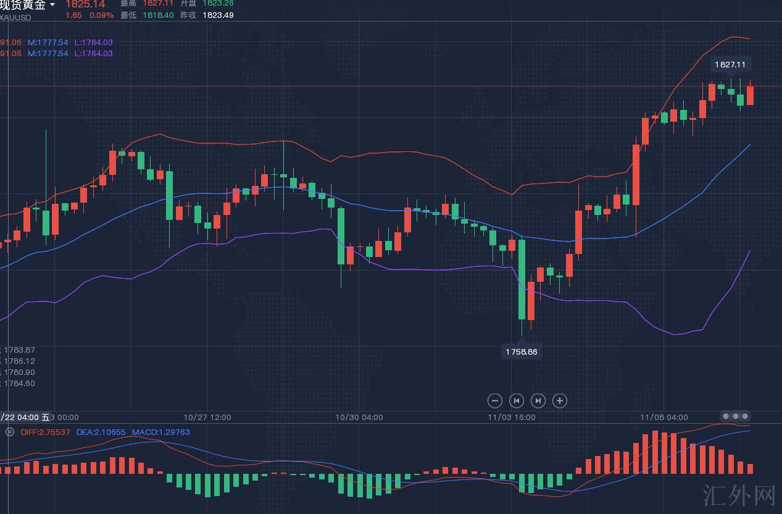Select the 11/03 16:00 time axis marker
Screen dimensions: 782x514
(512, 418)
